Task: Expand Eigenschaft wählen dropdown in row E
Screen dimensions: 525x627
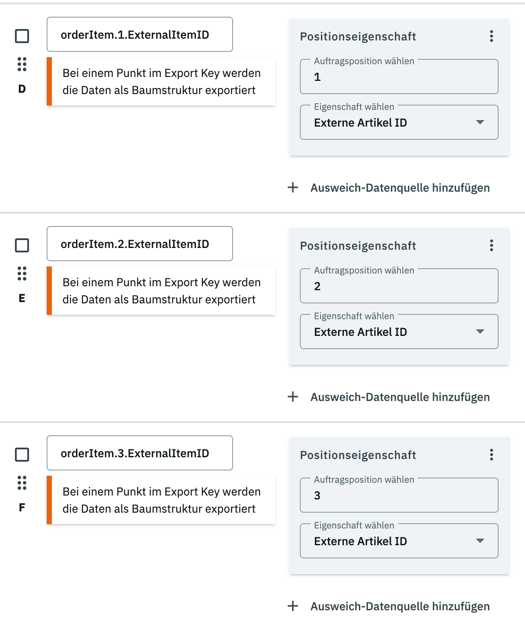Action: (480, 332)
